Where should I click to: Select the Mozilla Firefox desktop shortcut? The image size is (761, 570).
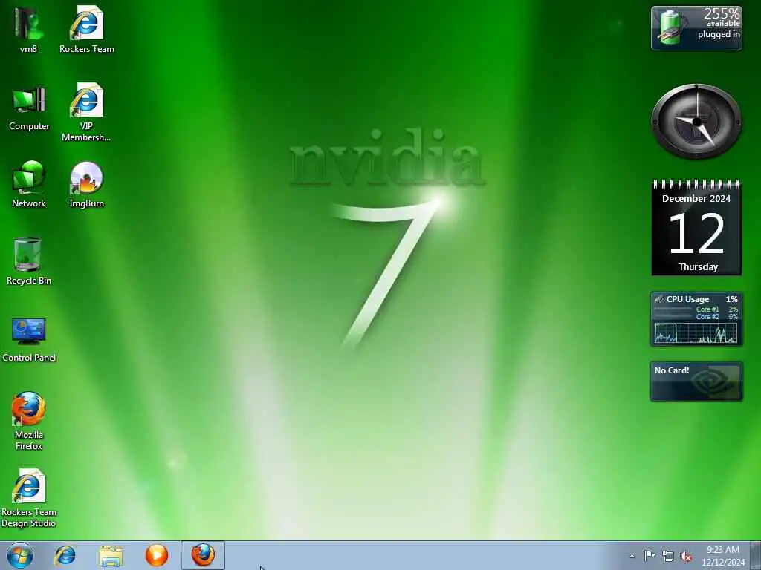(29, 421)
